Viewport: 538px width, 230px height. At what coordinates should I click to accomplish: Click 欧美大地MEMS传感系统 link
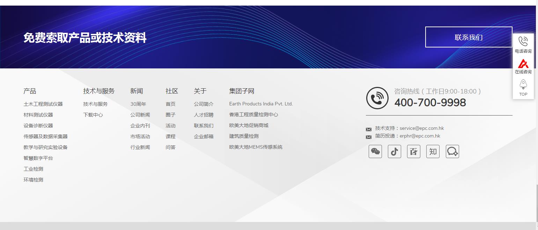click(x=256, y=147)
